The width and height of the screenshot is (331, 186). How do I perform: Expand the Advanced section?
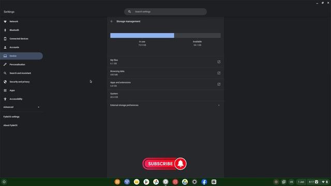tap(21, 107)
